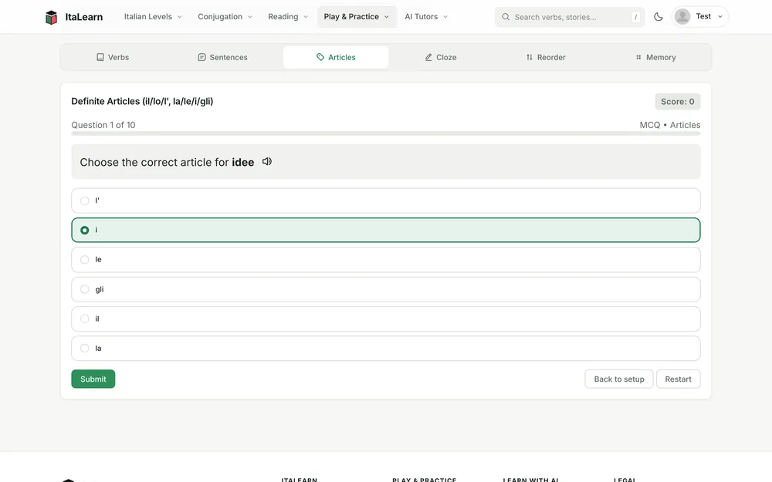Click the Score: 0 badge
Image resolution: width=772 pixels, height=482 pixels.
click(678, 101)
